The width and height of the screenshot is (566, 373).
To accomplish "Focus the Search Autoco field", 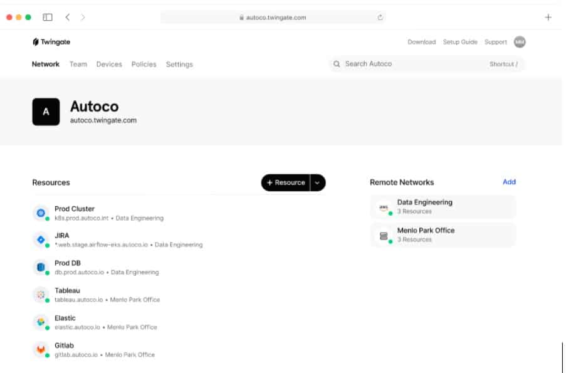I will [426, 64].
